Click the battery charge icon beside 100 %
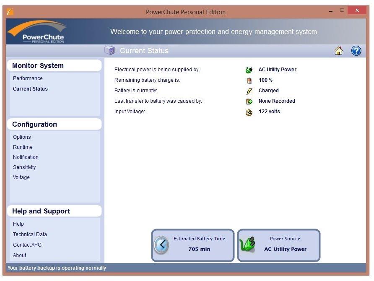Image resolution: width=374 pixels, height=281 pixels. pyautogui.click(x=249, y=81)
